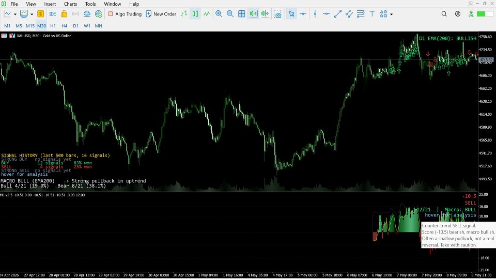
Task: Click the copy trading radar icon
Action: 98,14
